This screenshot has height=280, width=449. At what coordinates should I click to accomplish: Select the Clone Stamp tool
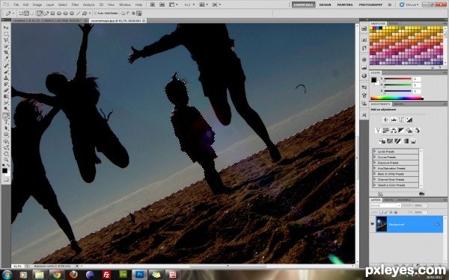[x=6, y=78]
